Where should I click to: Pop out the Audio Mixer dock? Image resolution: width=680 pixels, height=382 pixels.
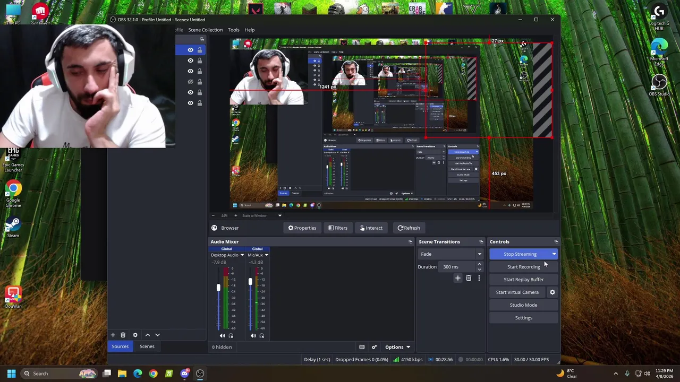[x=410, y=241]
